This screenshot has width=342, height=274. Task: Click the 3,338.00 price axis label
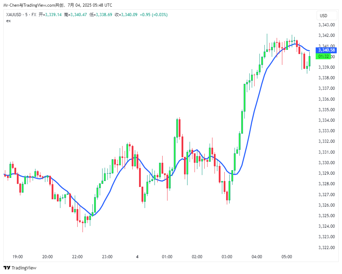327,78
